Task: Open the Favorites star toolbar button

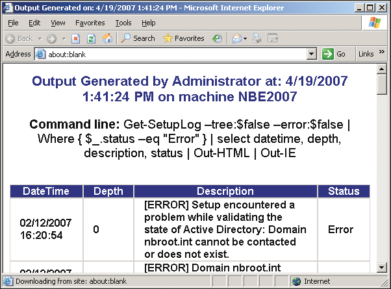Action: coord(184,38)
